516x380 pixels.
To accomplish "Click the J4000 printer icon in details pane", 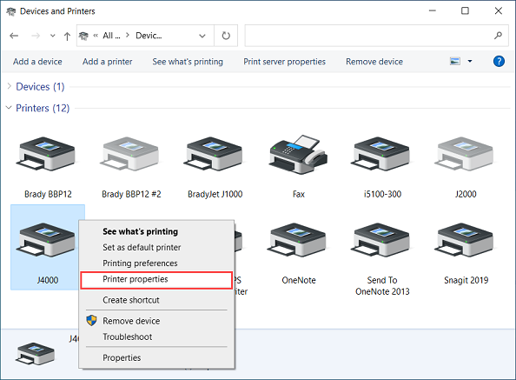I will [36, 353].
